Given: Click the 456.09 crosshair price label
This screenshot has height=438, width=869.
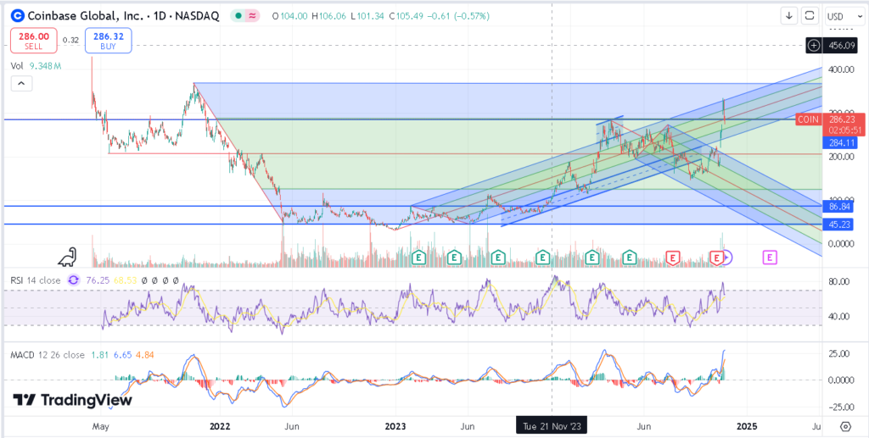Looking at the screenshot, I should [x=839, y=46].
